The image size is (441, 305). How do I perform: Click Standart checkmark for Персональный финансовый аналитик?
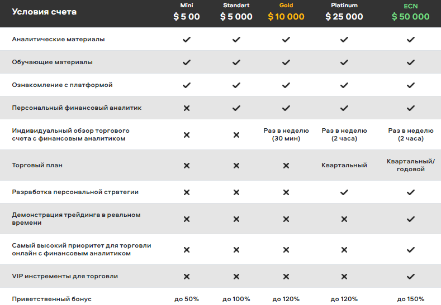tap(236, 108)
